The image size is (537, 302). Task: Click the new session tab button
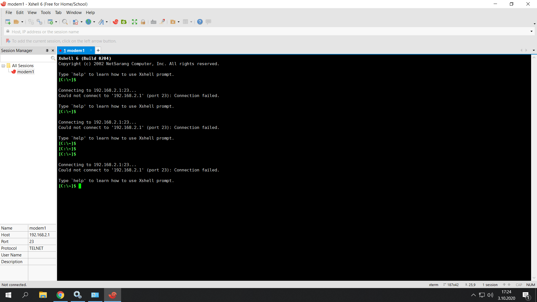(x=98, y=51)
